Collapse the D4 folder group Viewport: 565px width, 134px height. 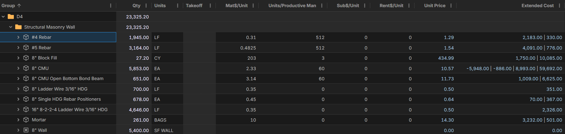point(3,17)
